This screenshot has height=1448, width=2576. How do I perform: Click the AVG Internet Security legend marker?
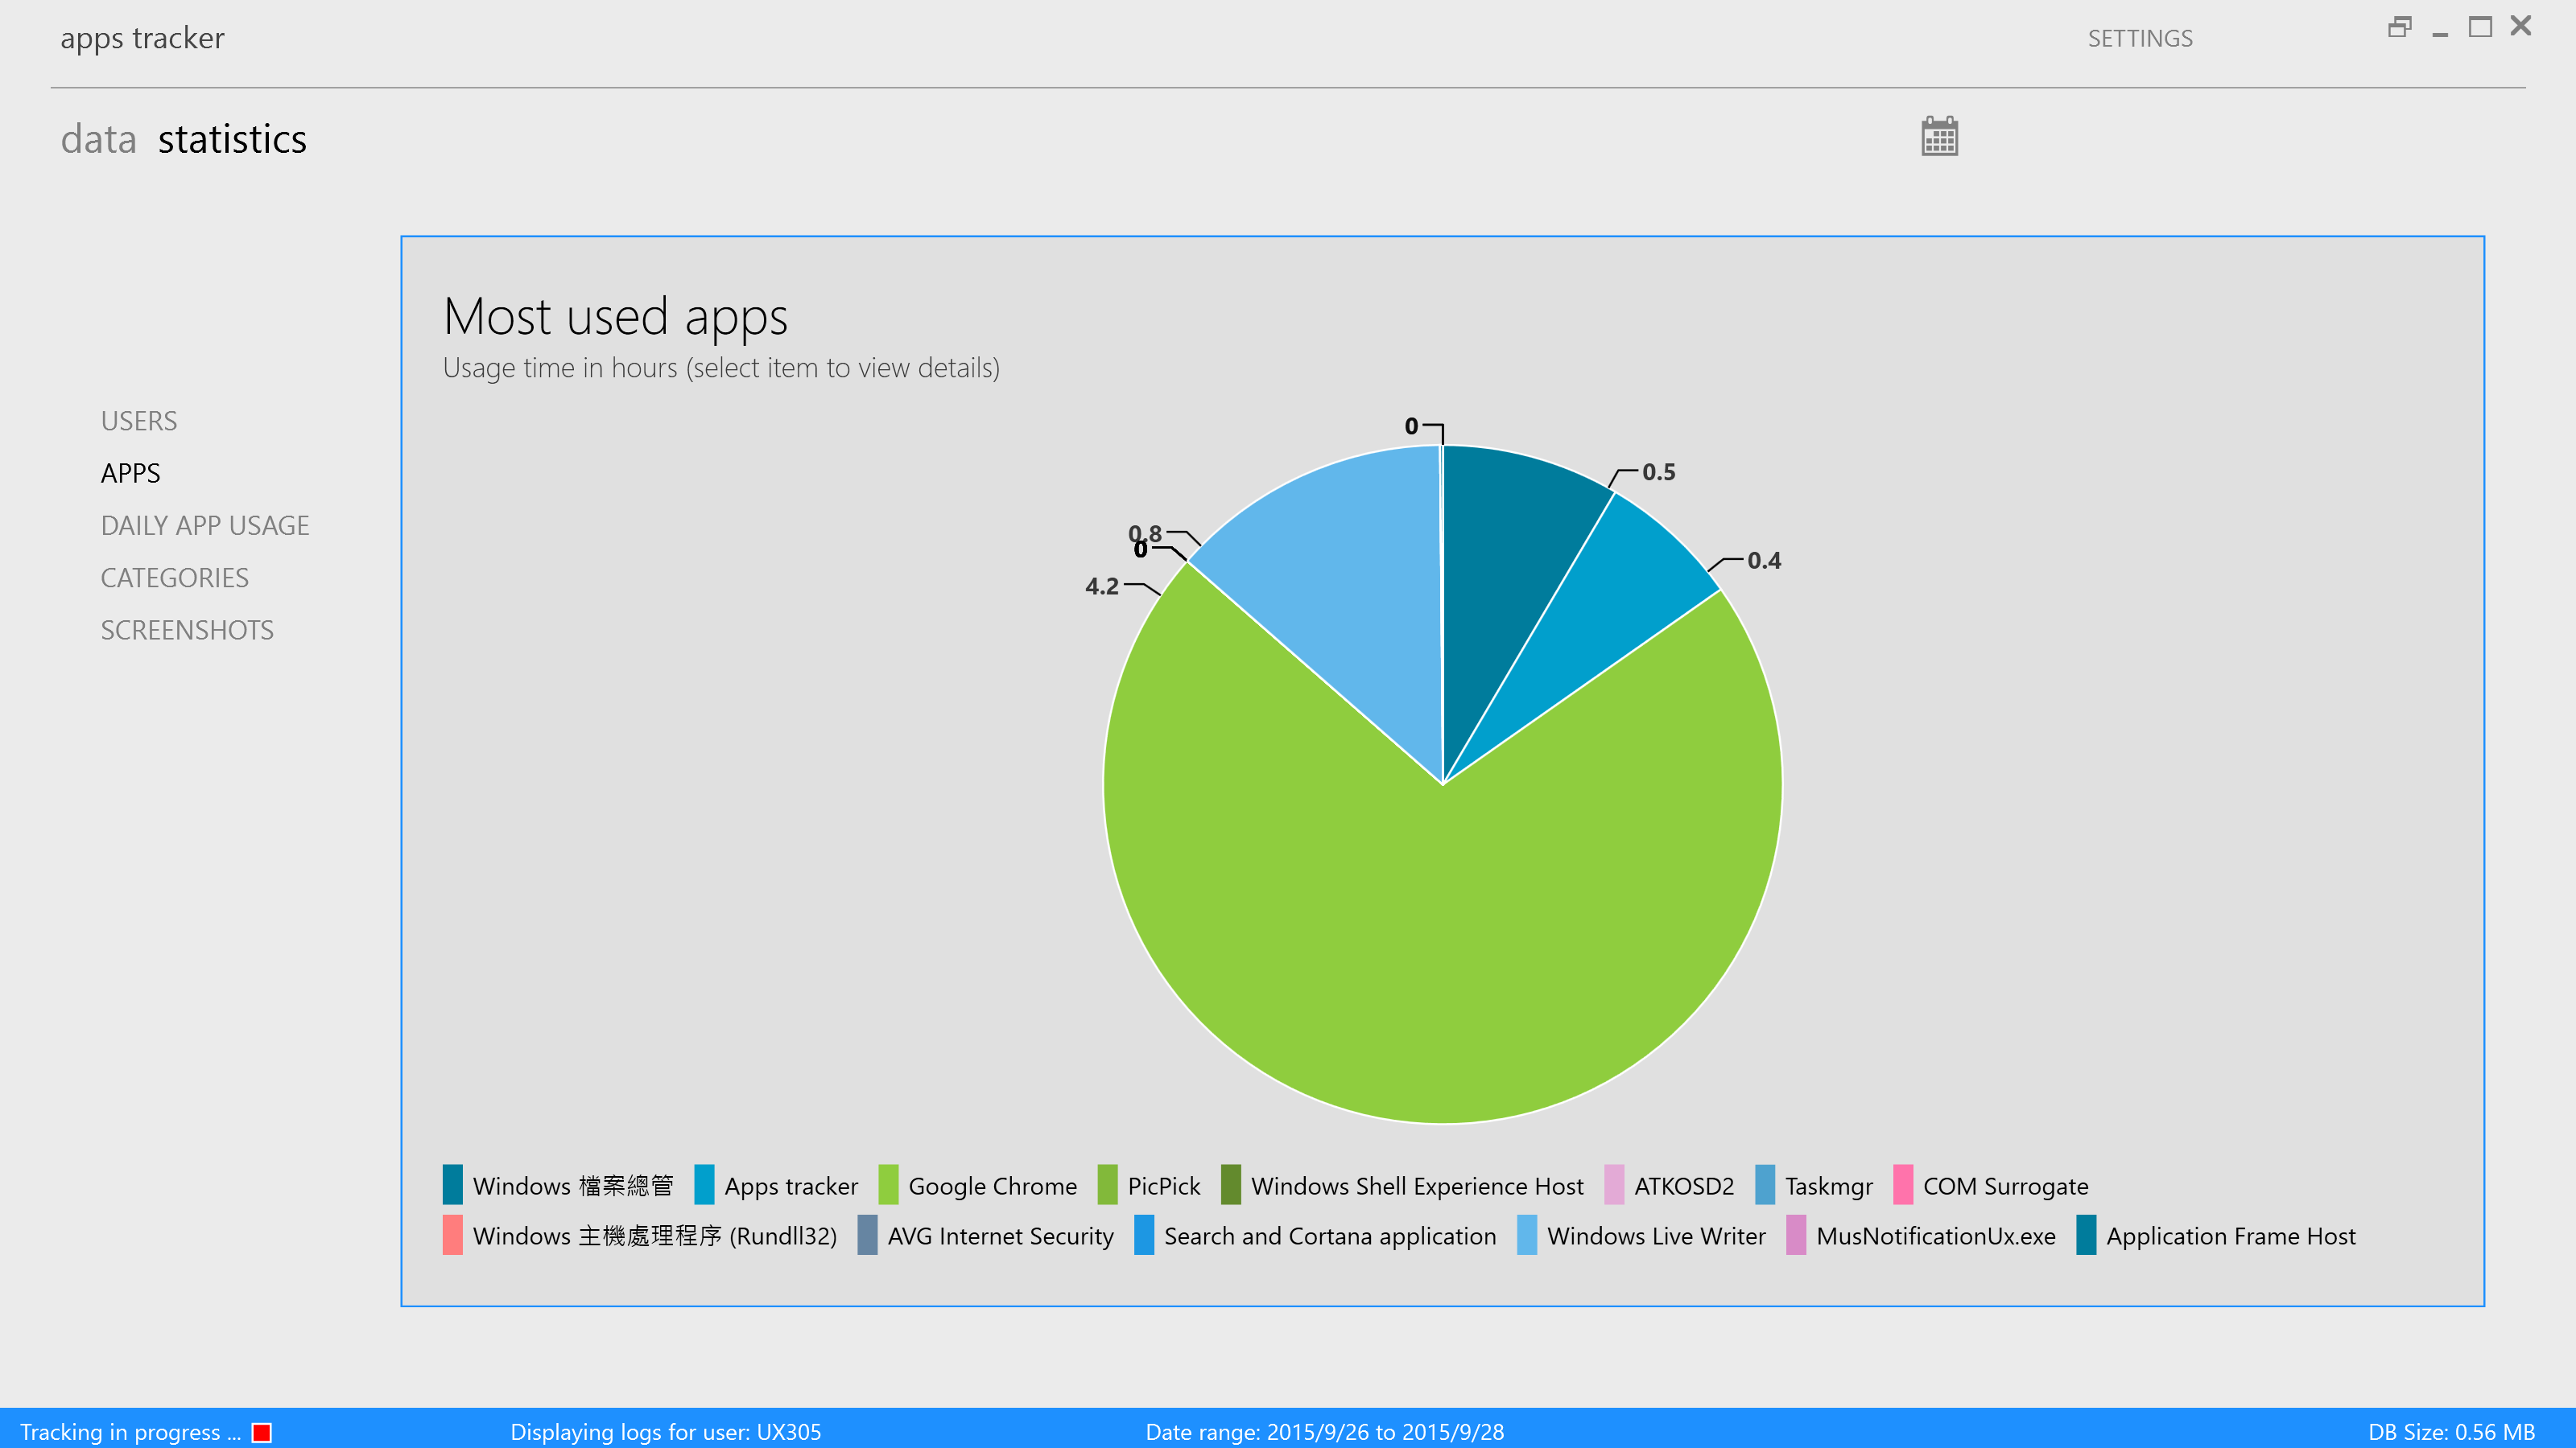click(867, 1235)
